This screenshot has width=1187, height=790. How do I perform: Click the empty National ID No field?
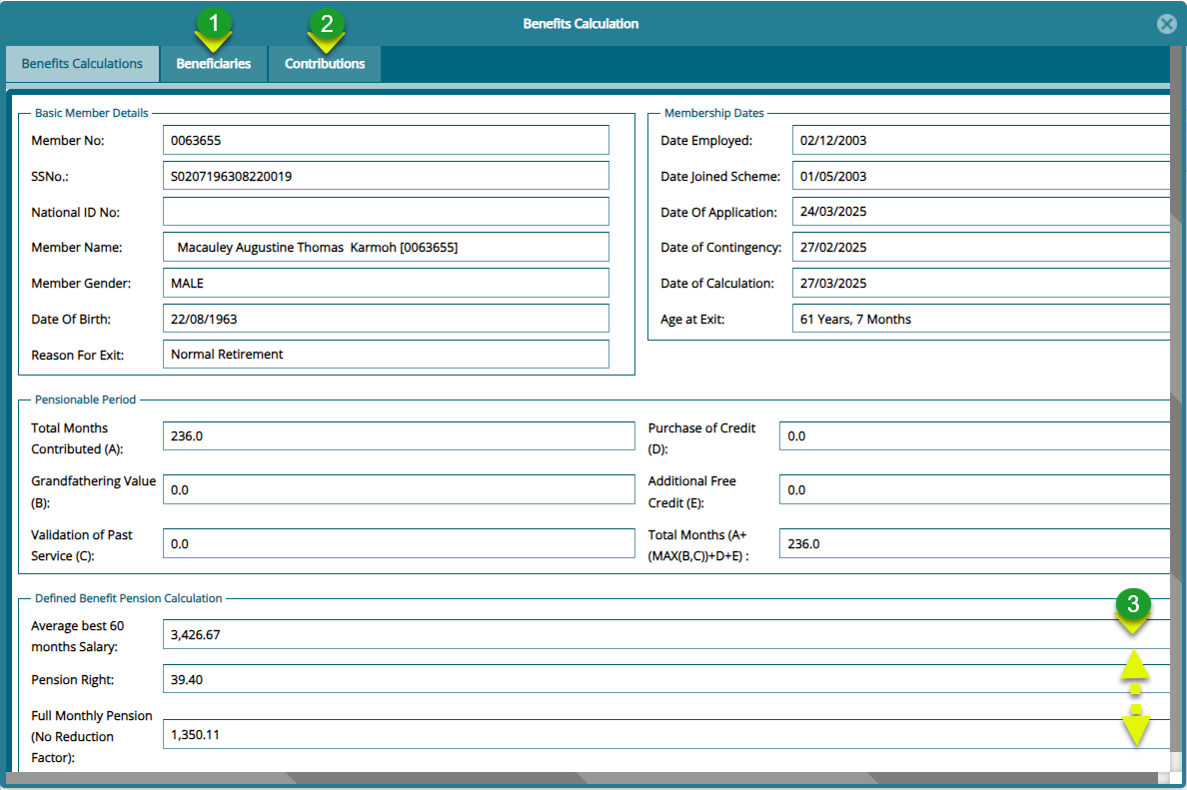coord(386,211)
